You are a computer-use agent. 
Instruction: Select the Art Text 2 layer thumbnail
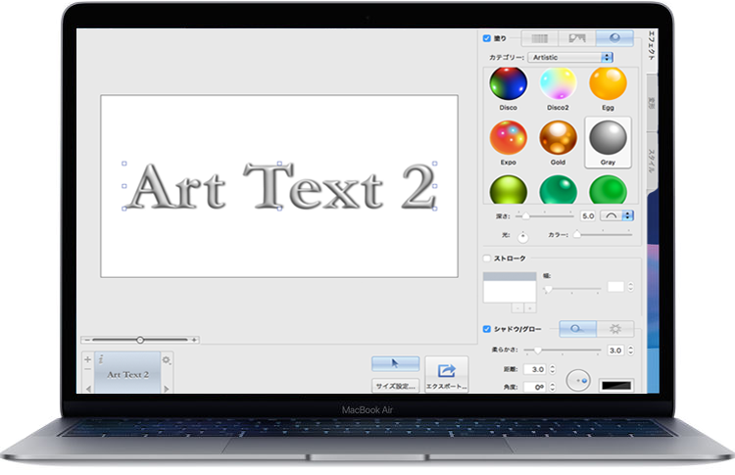point(127,373)
